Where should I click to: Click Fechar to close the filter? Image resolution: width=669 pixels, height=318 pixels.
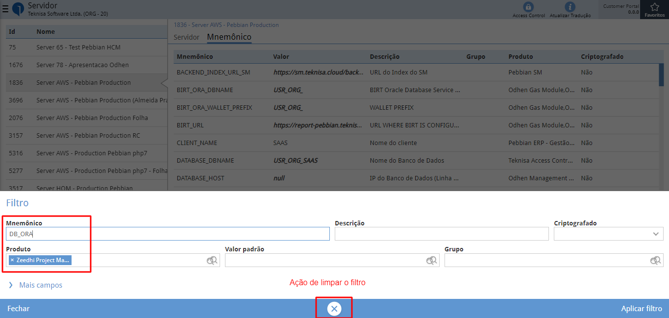pos(18,309)
